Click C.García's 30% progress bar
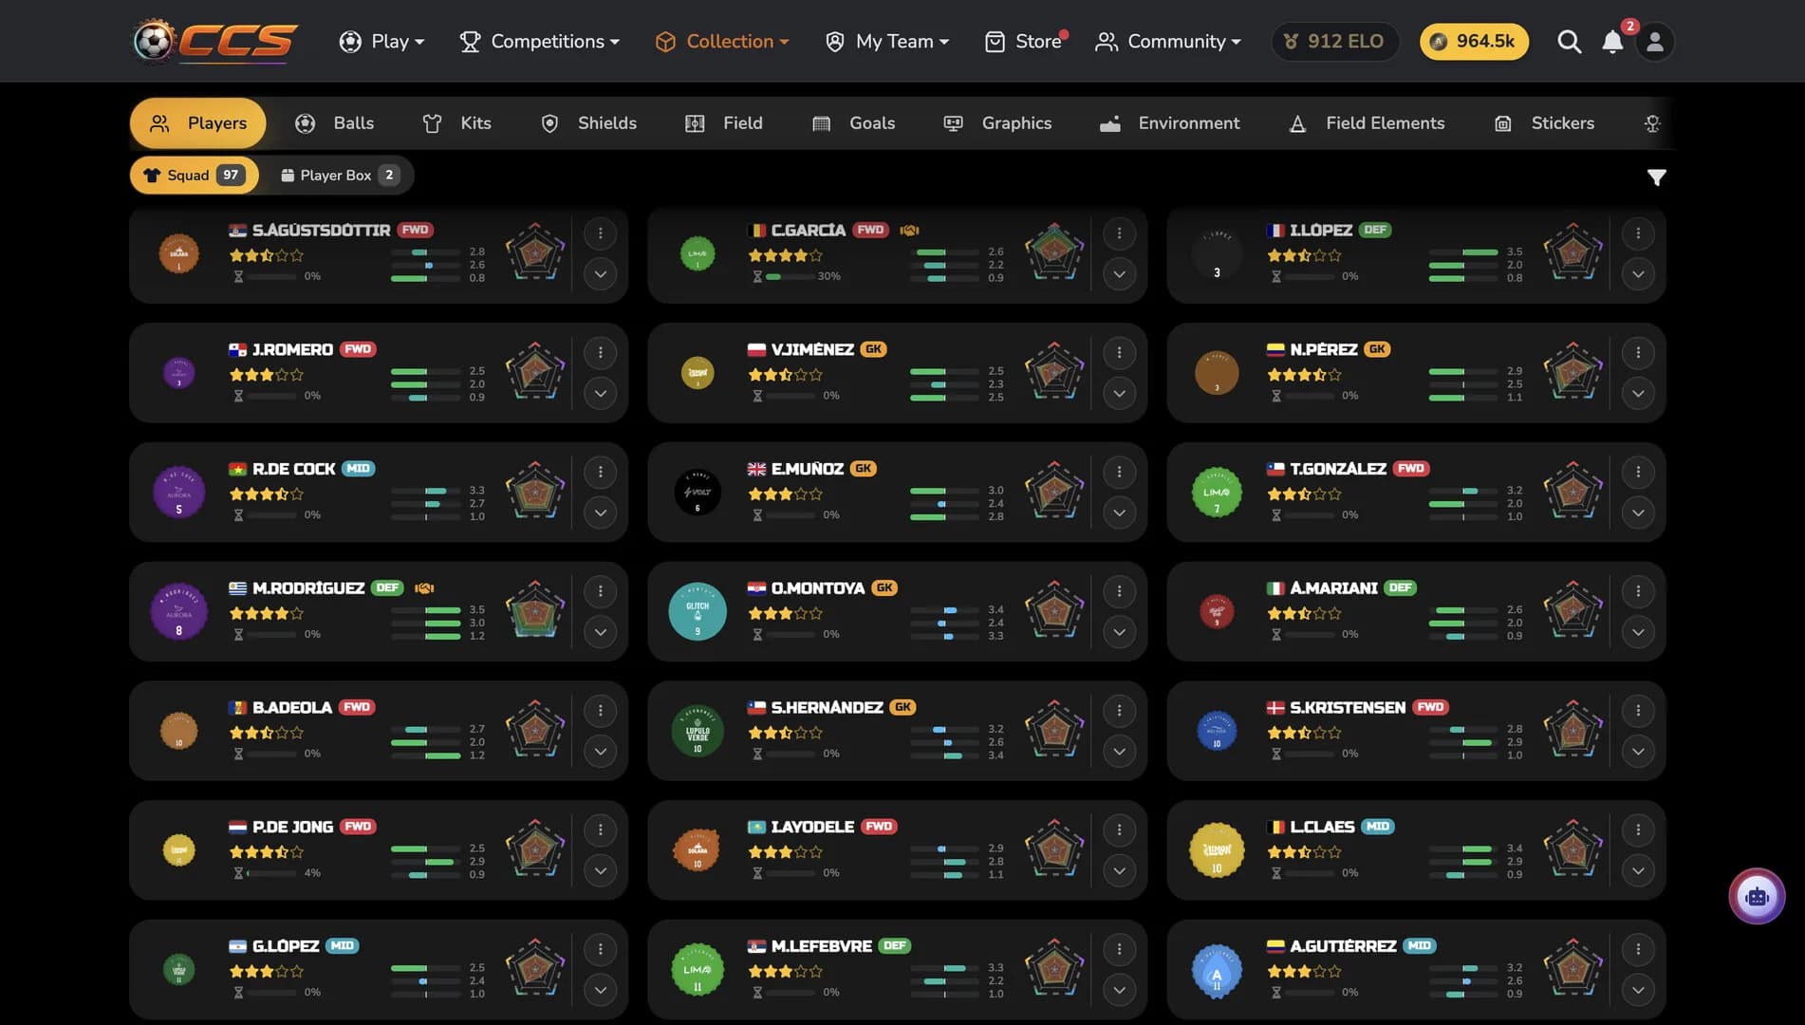The width and height of the screenshot is (1805, 1025). 789,277
